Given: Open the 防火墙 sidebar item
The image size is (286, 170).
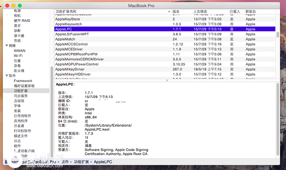Looking at the screenshot, I should 19,71.
